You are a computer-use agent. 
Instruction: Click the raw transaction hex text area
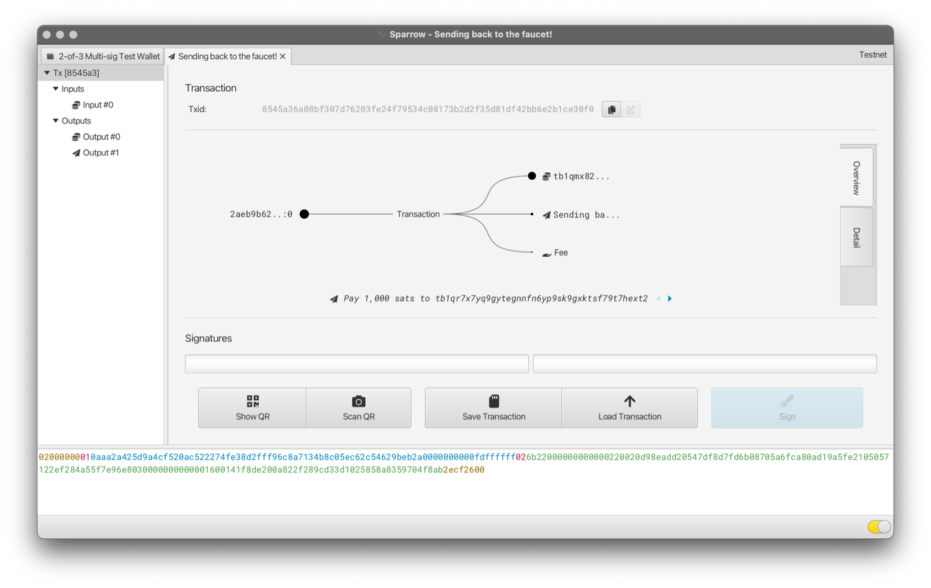click(465, 481)
